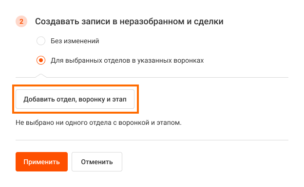Click heading "Создавать записи в неразобранном и сделки"
This screenshot has height=187, width=304.
pyautogui.click(x=129, y=21)
